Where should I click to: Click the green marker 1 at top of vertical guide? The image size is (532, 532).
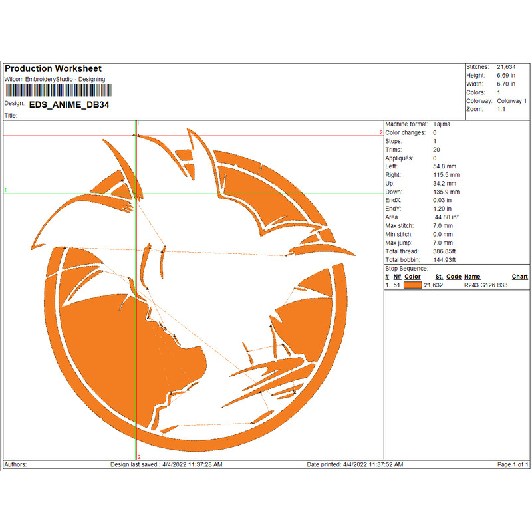tap(138, 124)
